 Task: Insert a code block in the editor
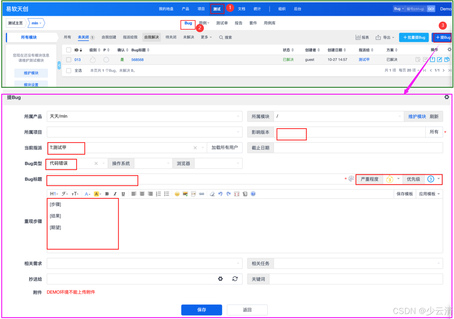[193, 194]
